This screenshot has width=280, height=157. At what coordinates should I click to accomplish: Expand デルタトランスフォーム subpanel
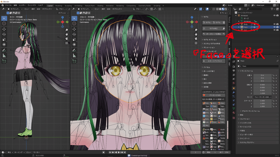coord(250,111)
